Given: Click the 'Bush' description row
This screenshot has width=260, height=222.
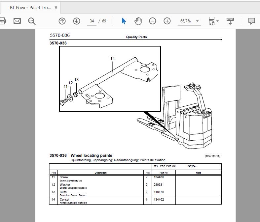Looking at the screenshot, I should pos(63,192).
